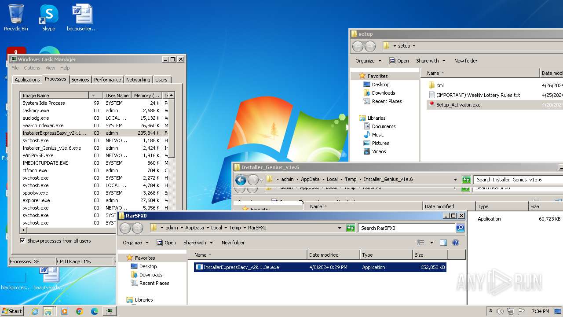563x317 pixels.
Task: Click the 7:34 PM taskbar clock
Action: [x=540, y=311]
